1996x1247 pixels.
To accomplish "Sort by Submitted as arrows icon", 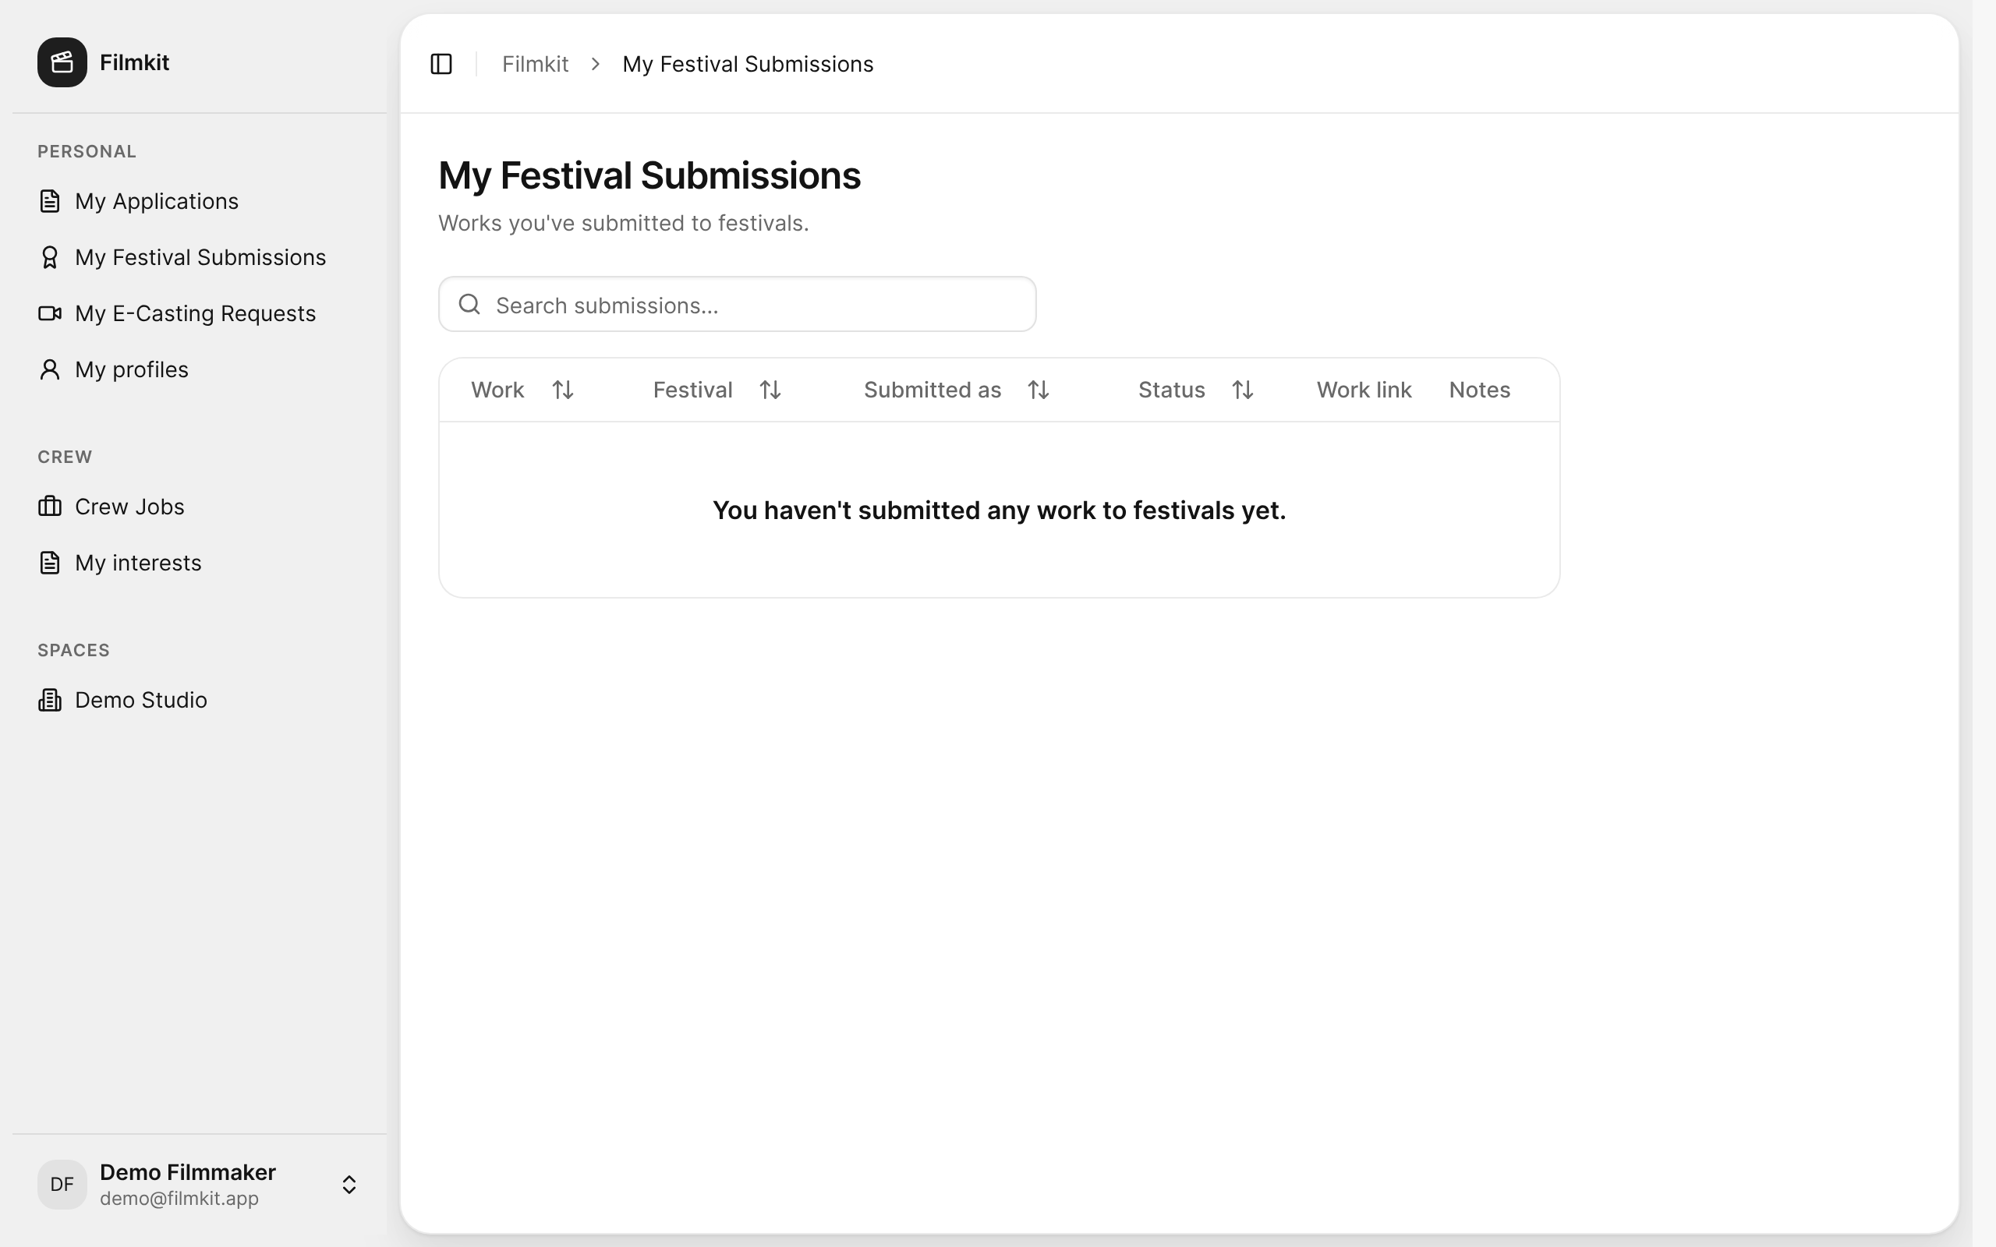I will (x=1039, y=389).
